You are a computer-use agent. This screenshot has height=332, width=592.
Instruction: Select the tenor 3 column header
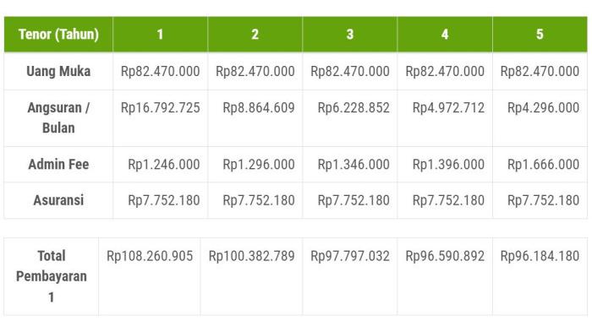click(x=350, y=35)
